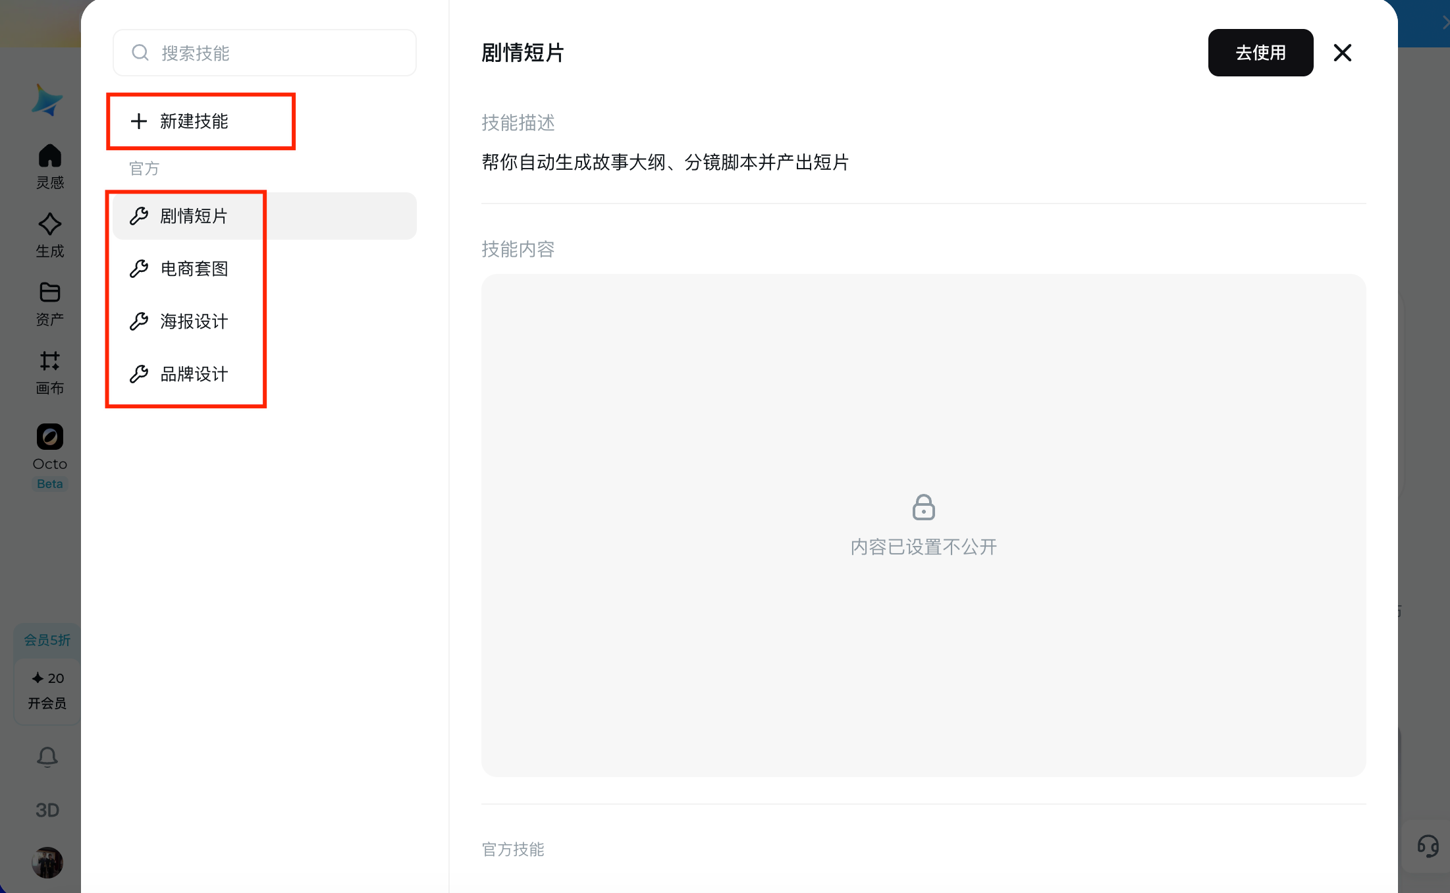Select the 剧情短片 skill
The image size is (1450, 893).
[x=265, y=216]
